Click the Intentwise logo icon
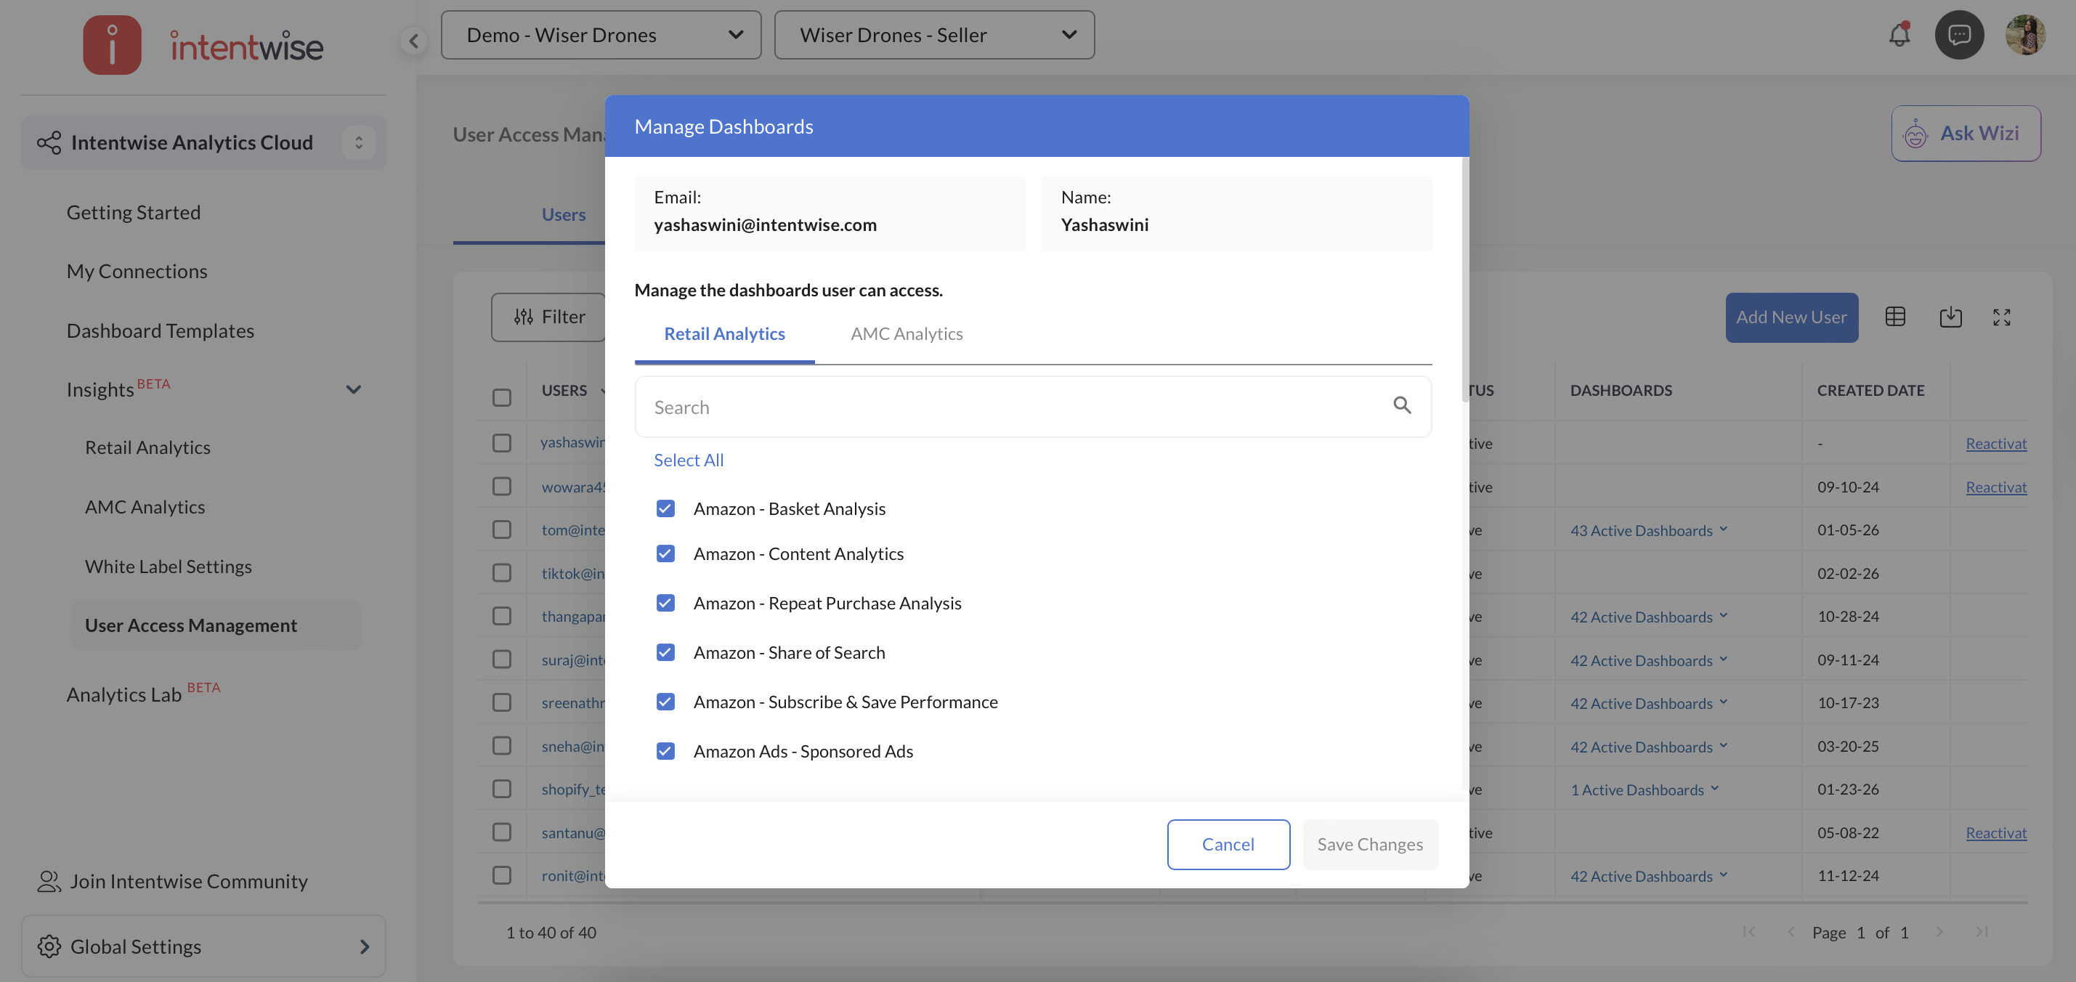Screen dimensions: 2076x982 112,45
